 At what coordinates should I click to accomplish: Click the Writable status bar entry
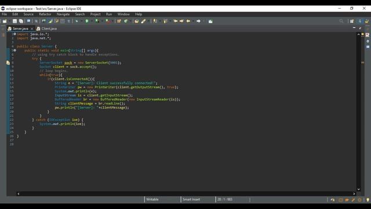152,200
